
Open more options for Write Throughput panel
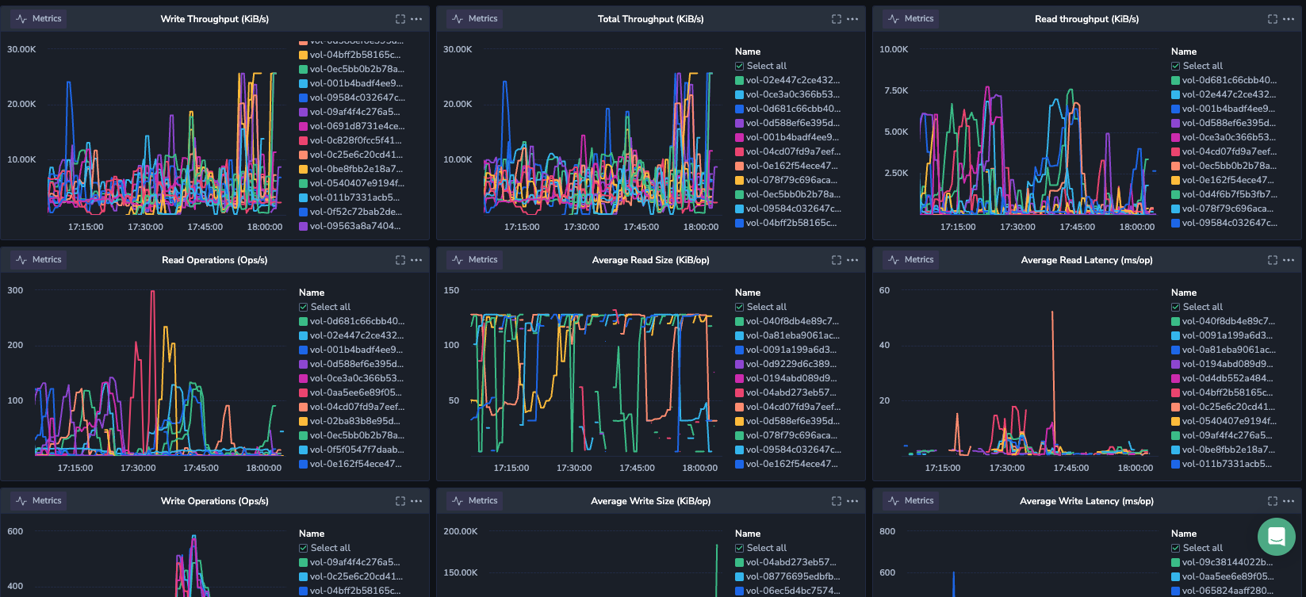[416, 19]
